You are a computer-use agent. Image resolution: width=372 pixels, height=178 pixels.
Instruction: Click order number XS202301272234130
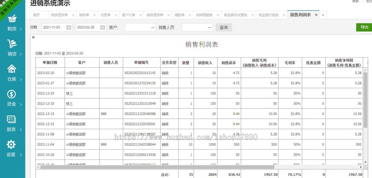coord(140,83)
